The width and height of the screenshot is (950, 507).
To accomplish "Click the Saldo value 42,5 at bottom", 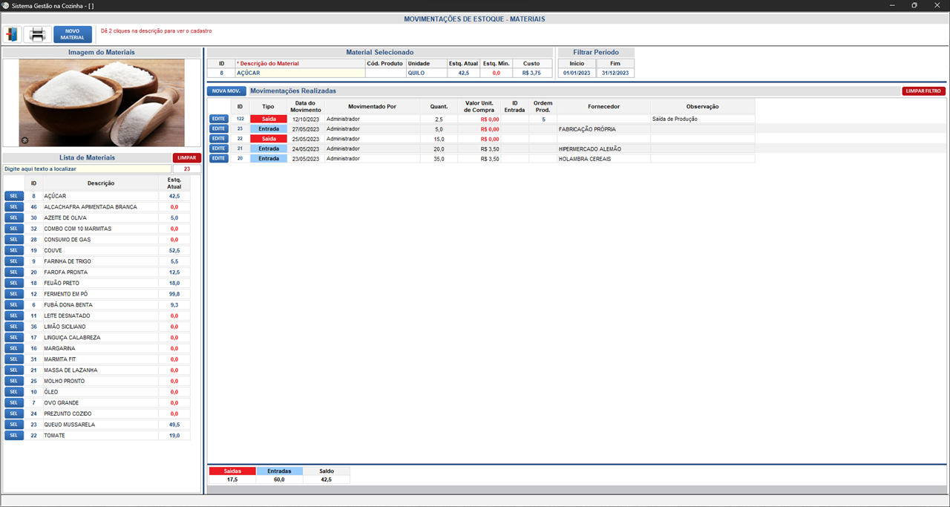I will click(327, 480).
